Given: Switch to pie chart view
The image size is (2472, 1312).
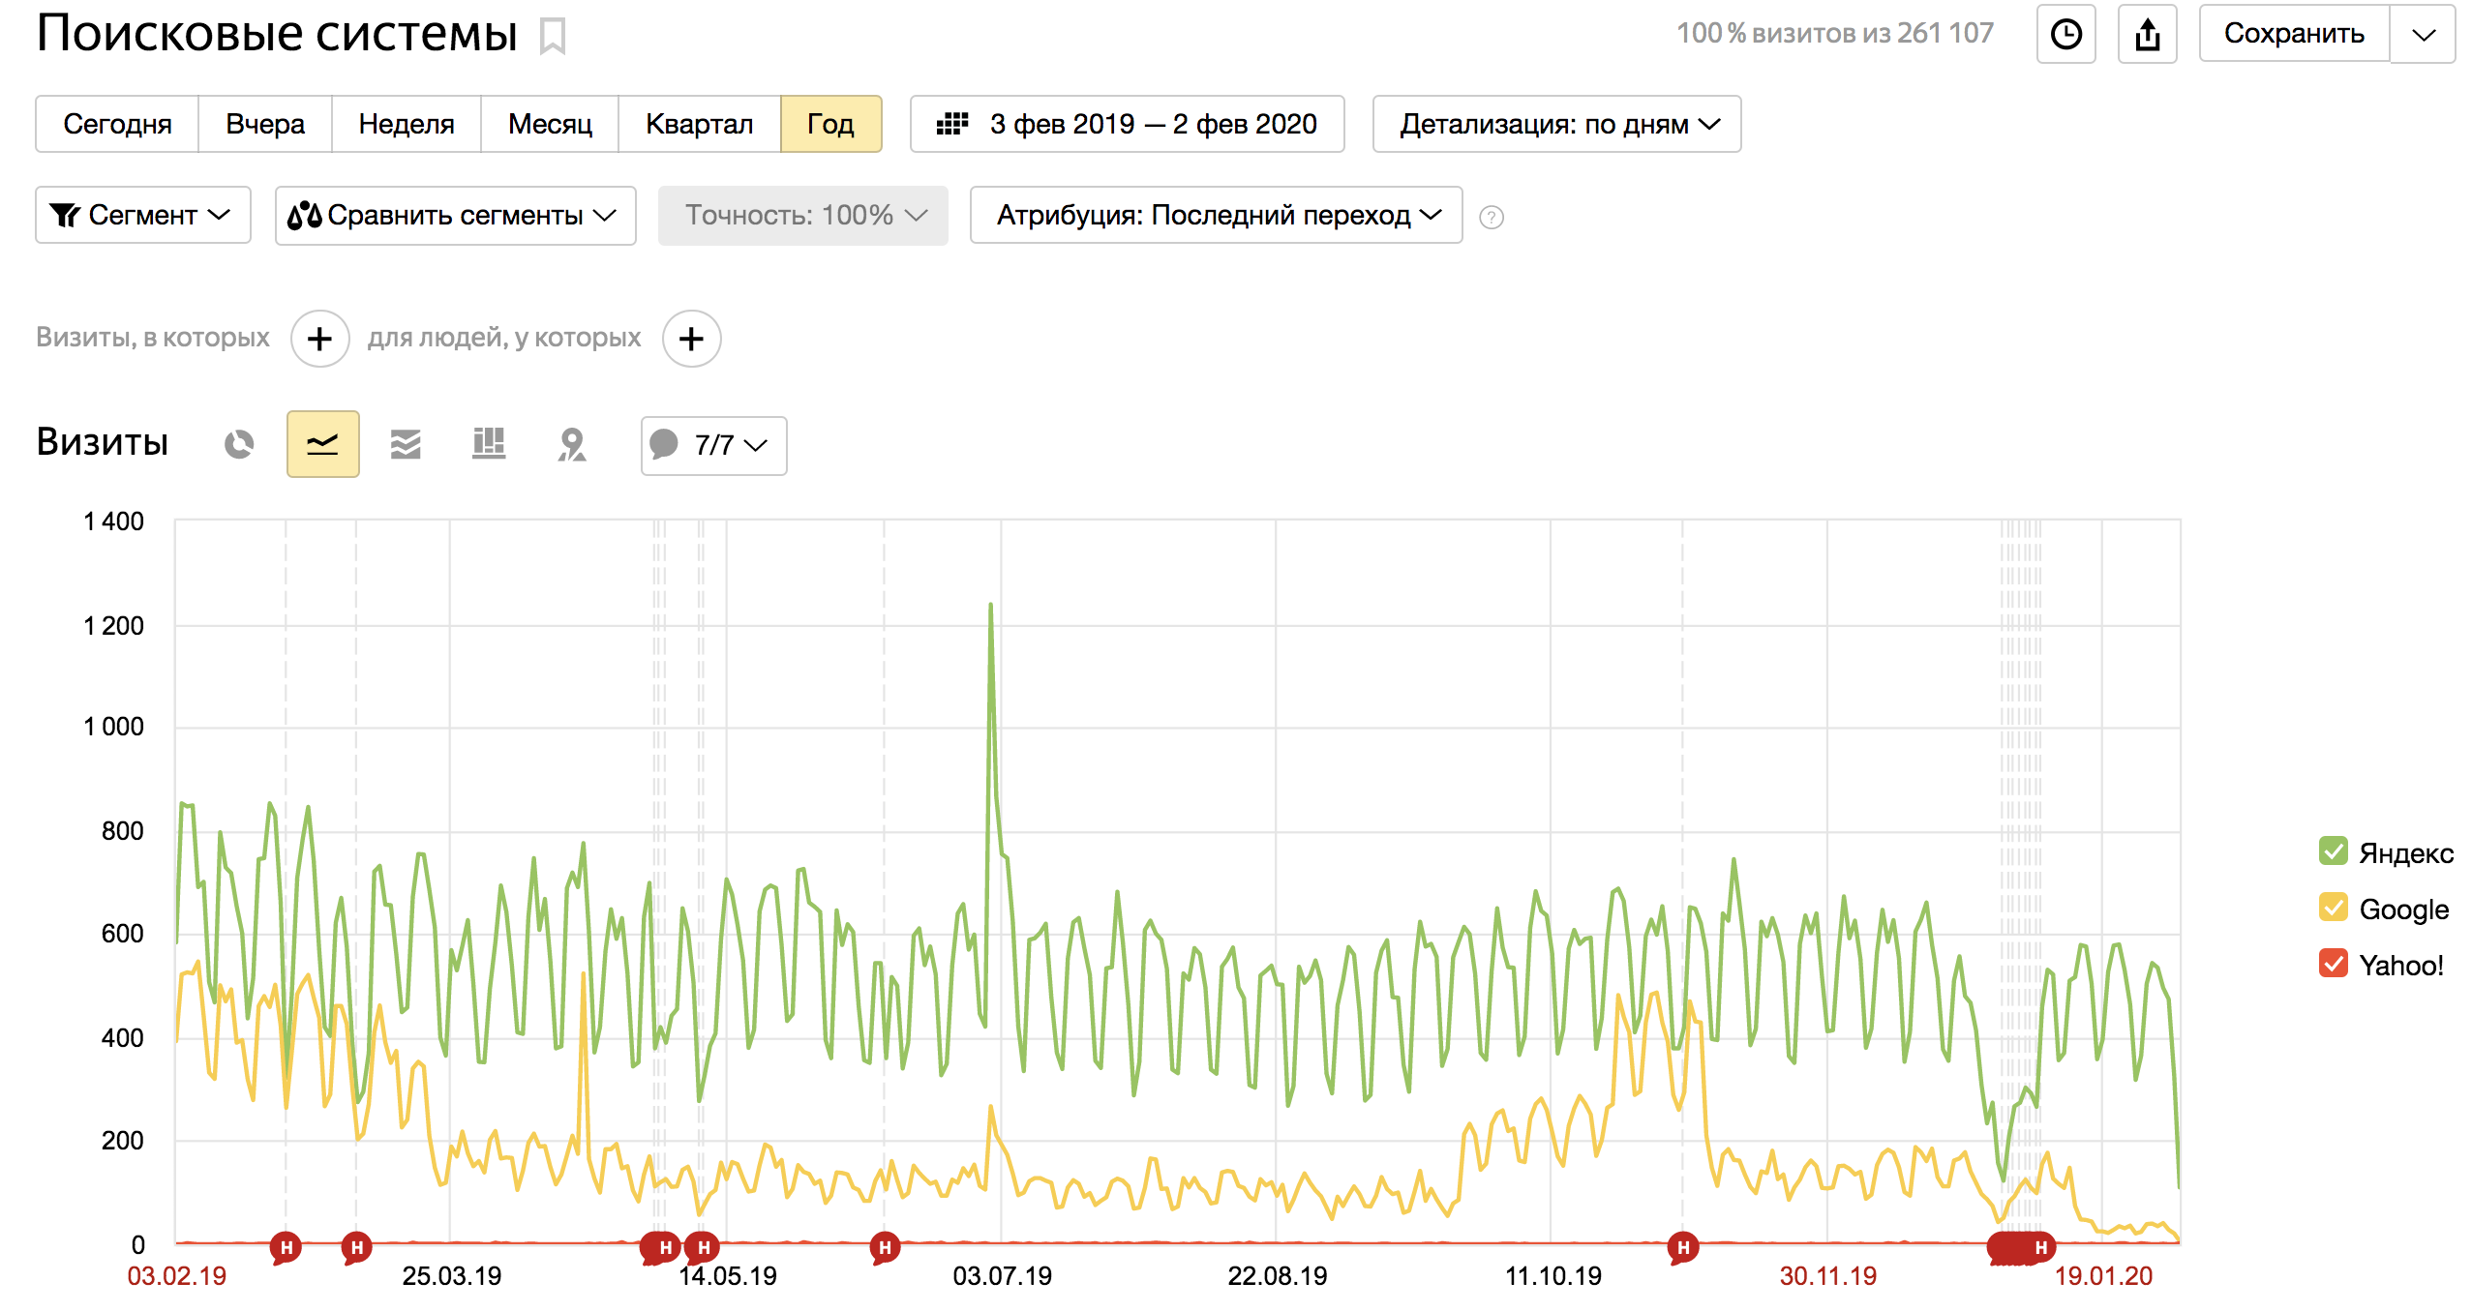Looking at the screenshot, I should tap(239, 444).
